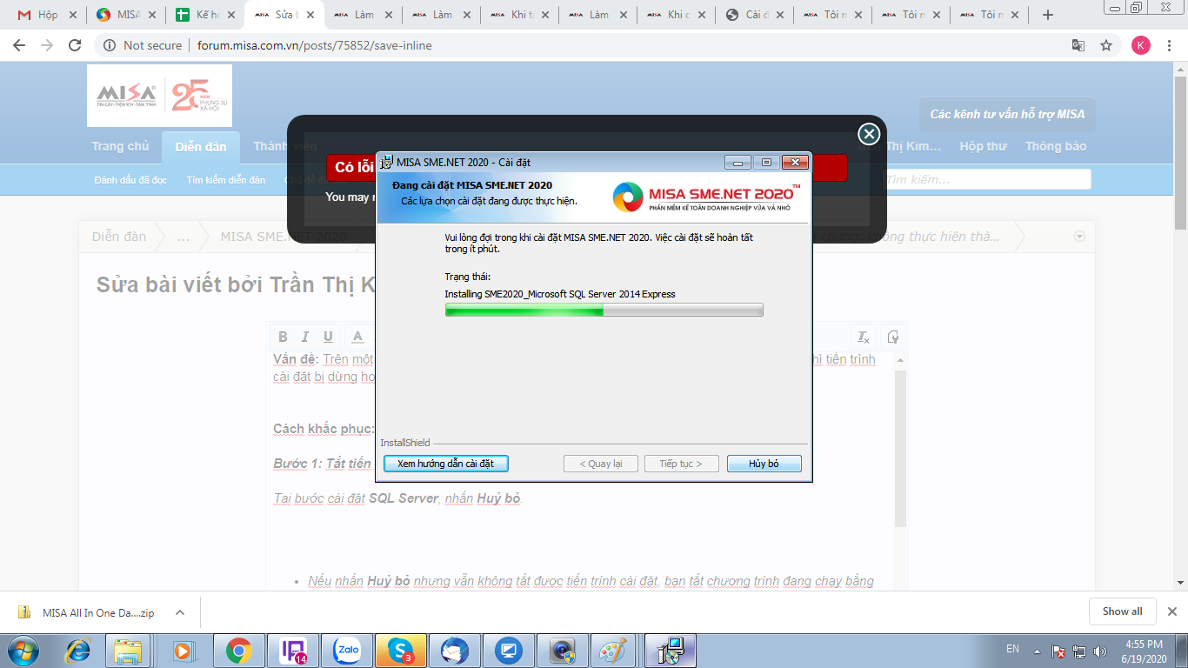Open Zalo from the taskbar
1188x668 pixels.
(348, 651)
